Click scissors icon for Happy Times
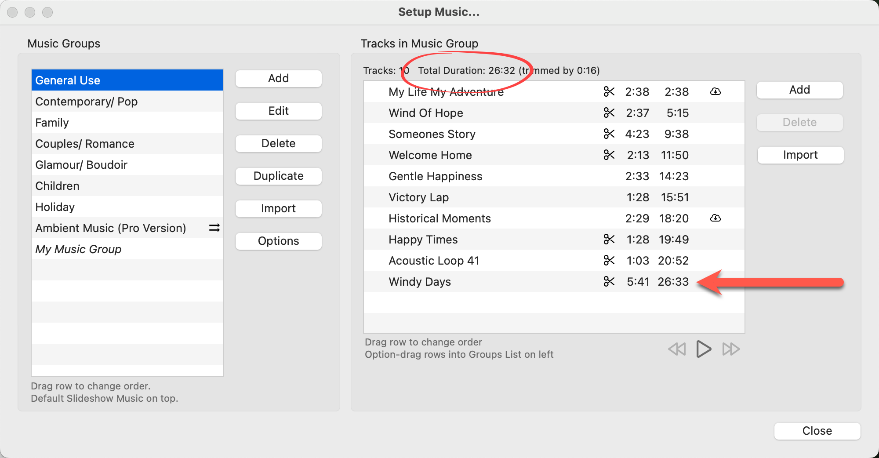The height and width of the screenshot is (458, 879). (x=609, y=240)
